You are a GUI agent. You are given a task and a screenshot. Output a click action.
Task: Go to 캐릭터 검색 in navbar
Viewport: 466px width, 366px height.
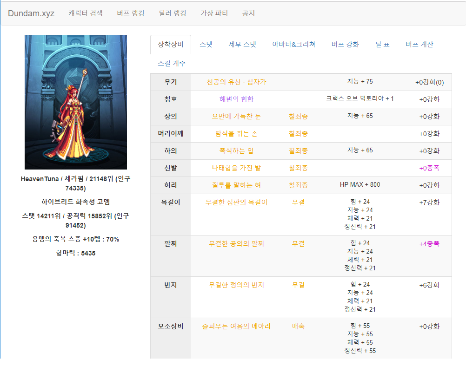tap(86, 13)
